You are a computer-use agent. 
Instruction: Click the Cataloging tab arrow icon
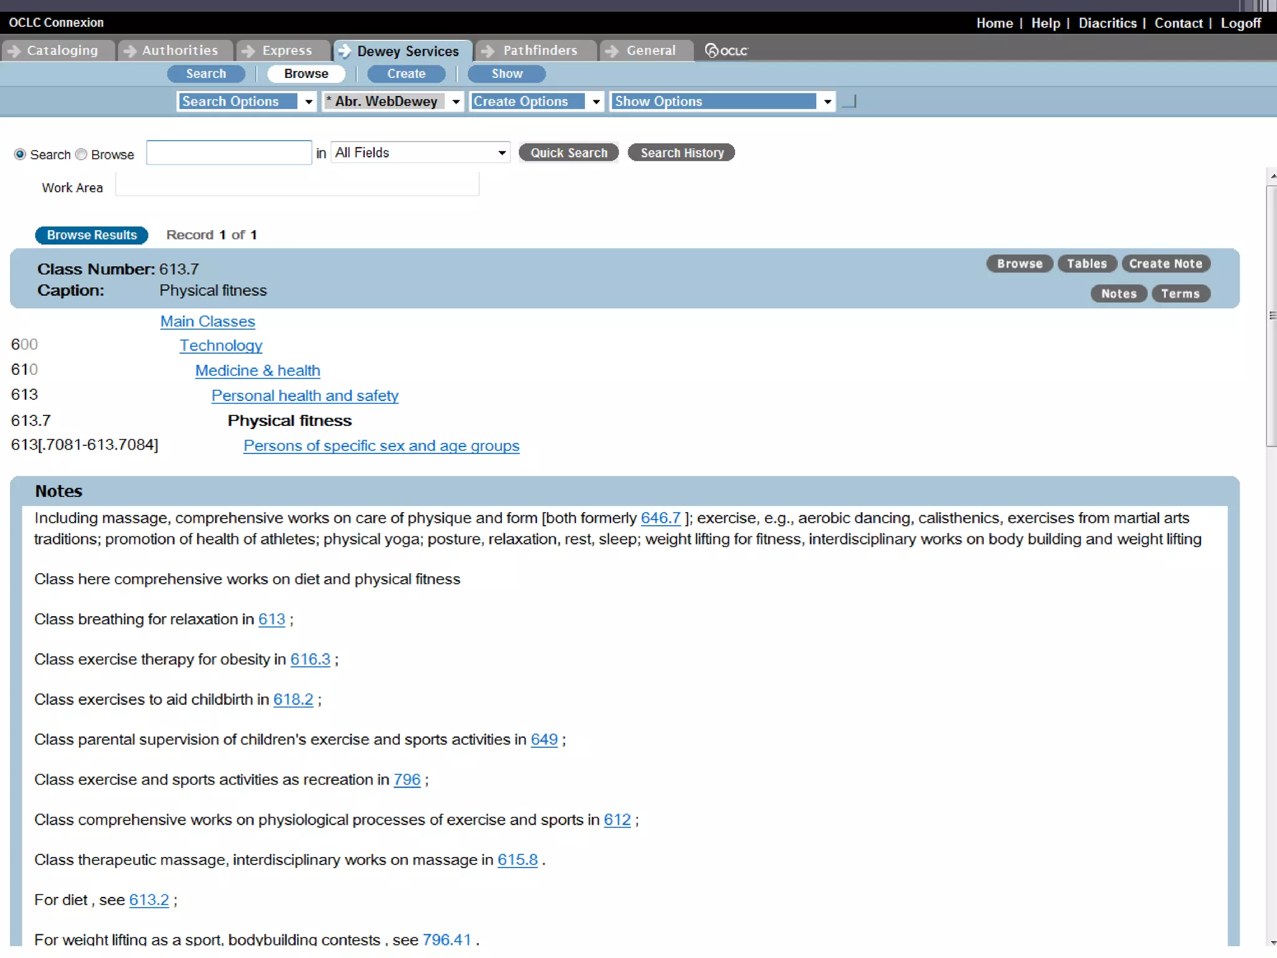14,51
